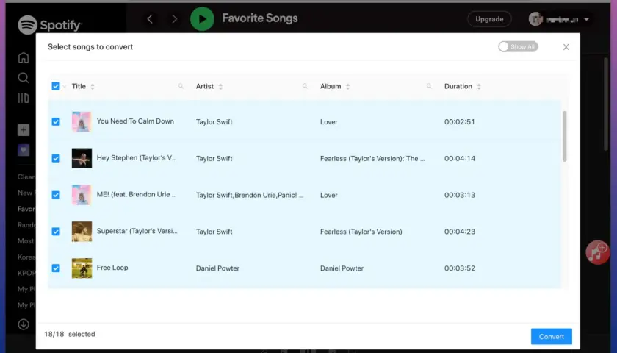Click artist Daniel Powter in Free Loop row
Viewport: 617px width, 353px height.
pyautogui.click(x=217, y=268)
